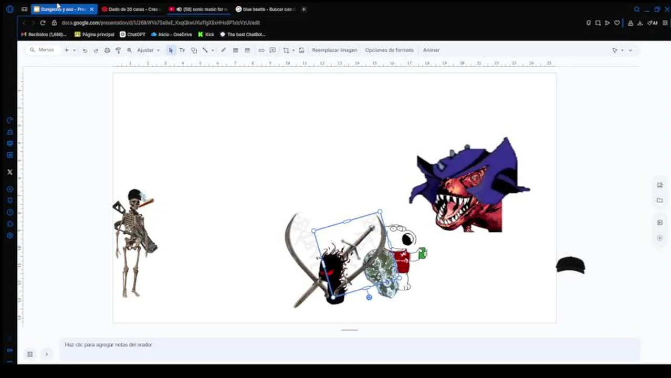671x378 pixels.
Task: Redo the last action
Action: (96, 50)
